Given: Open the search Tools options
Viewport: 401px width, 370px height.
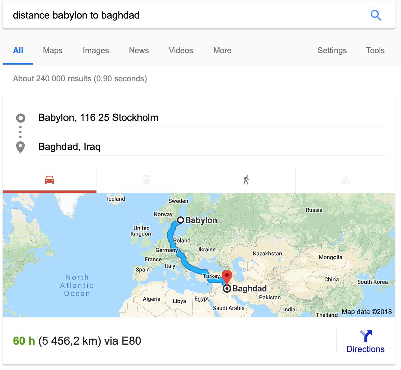Looking at the screenshot, I should pos(375,50).
